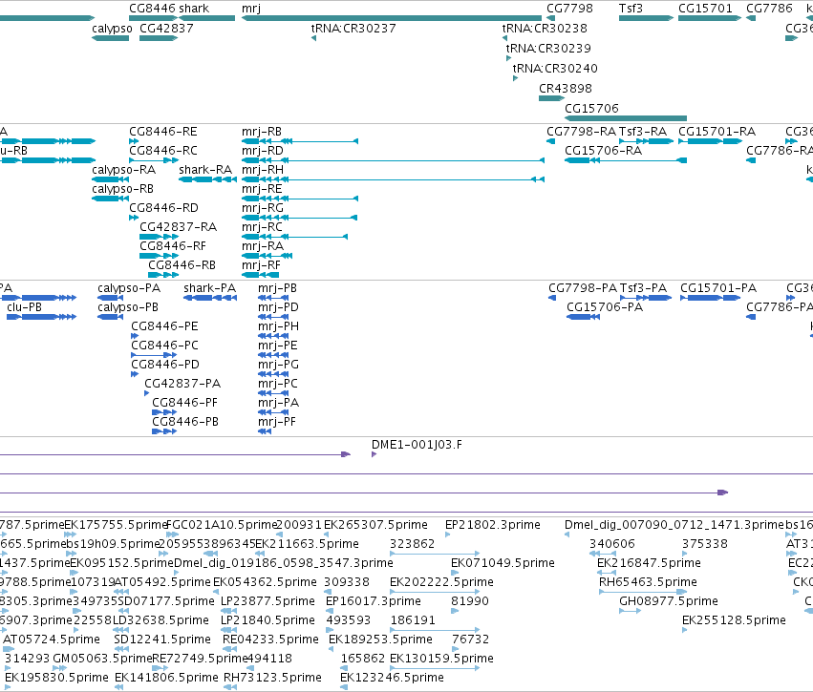
Task: Open protein mrj-PF
Action: pyautogui.click(x=265, y=430)
